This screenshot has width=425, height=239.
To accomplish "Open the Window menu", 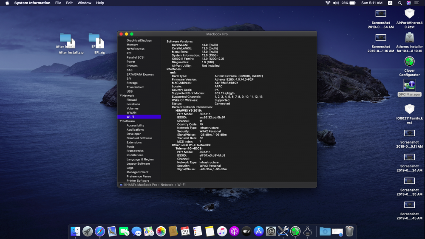I will pyautogui.click(x=84, y=3).
